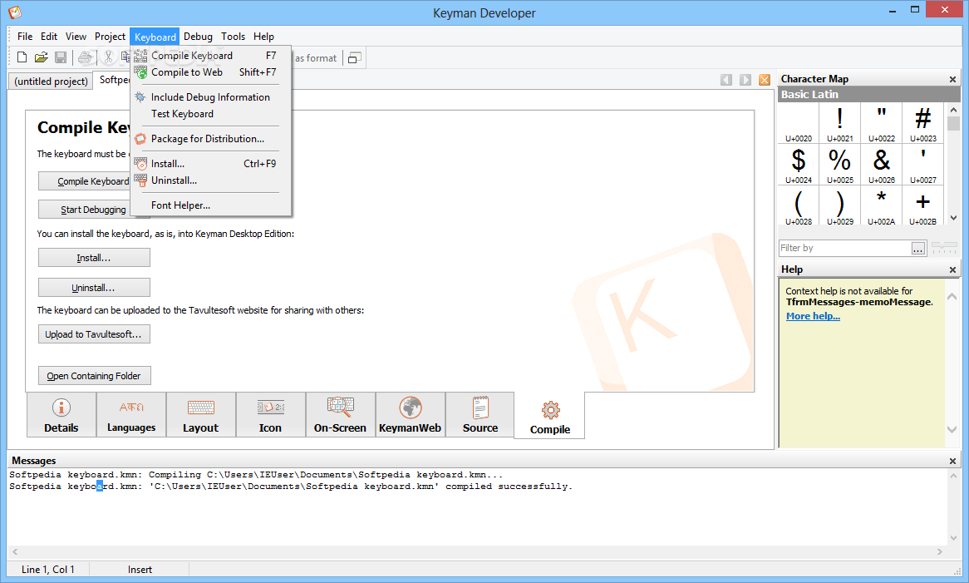Click the Open folder toolbar icon
The image size is (969, 583).
coord(42,57)
